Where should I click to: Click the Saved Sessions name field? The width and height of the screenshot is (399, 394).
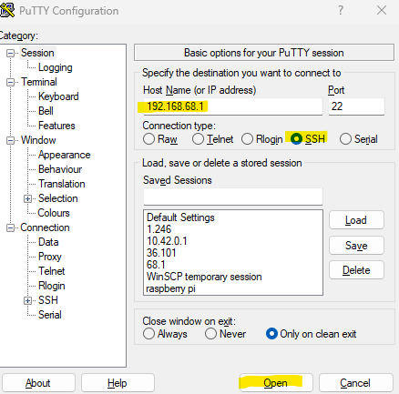tap(233, 197)
